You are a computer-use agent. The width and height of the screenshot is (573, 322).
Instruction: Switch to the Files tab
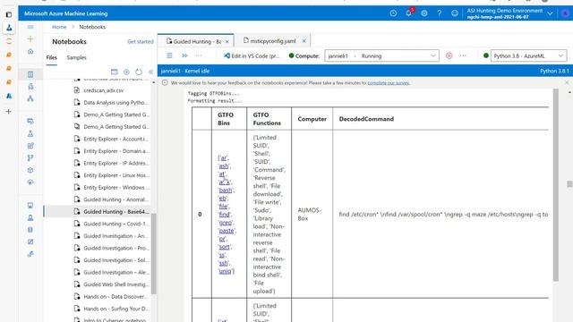click(x=52, y=57)
